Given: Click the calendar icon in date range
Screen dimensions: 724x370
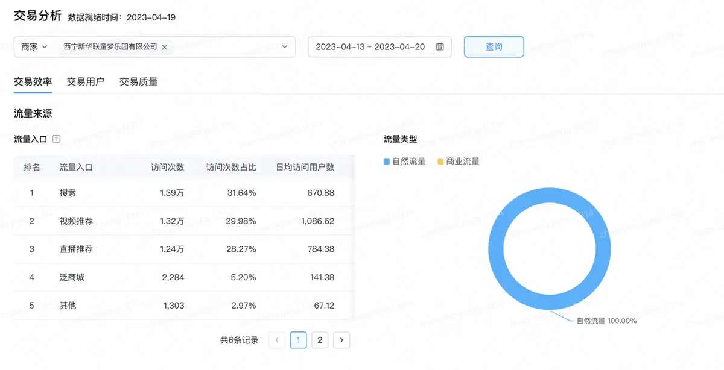Looking at the screenshot, I should (440, 47).
